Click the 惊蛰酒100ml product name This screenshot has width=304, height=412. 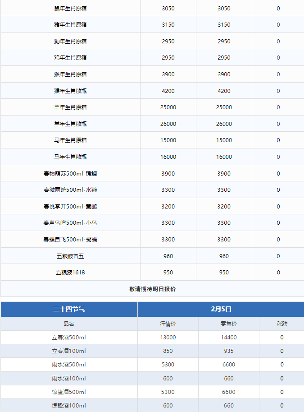point(69,405)
